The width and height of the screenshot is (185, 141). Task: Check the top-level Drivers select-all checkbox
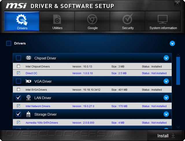pos(9,43)
